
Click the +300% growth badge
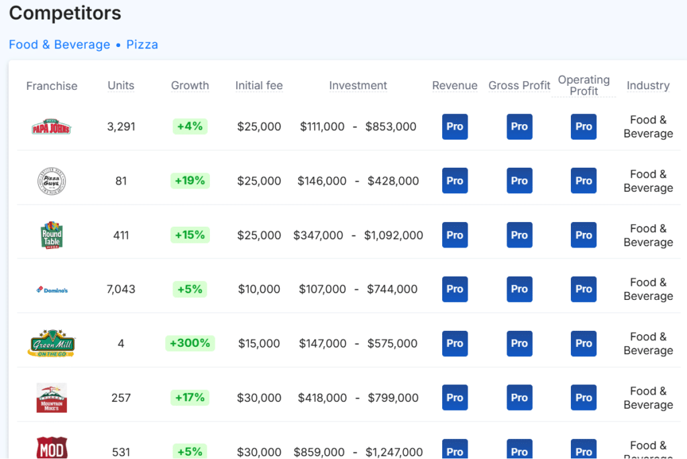[x=190, y=344]
